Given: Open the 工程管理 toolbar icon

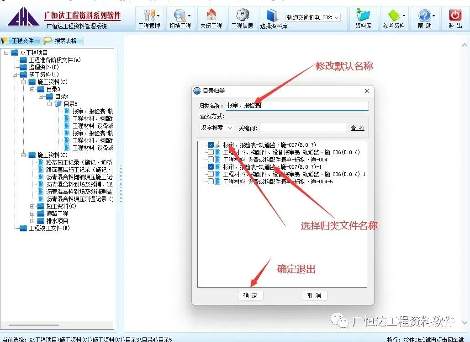Looking at the screenshot, I should (148, 15).
